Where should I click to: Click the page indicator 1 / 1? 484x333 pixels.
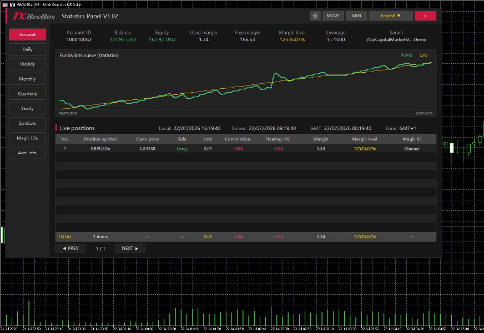click(x=100, y=249)
